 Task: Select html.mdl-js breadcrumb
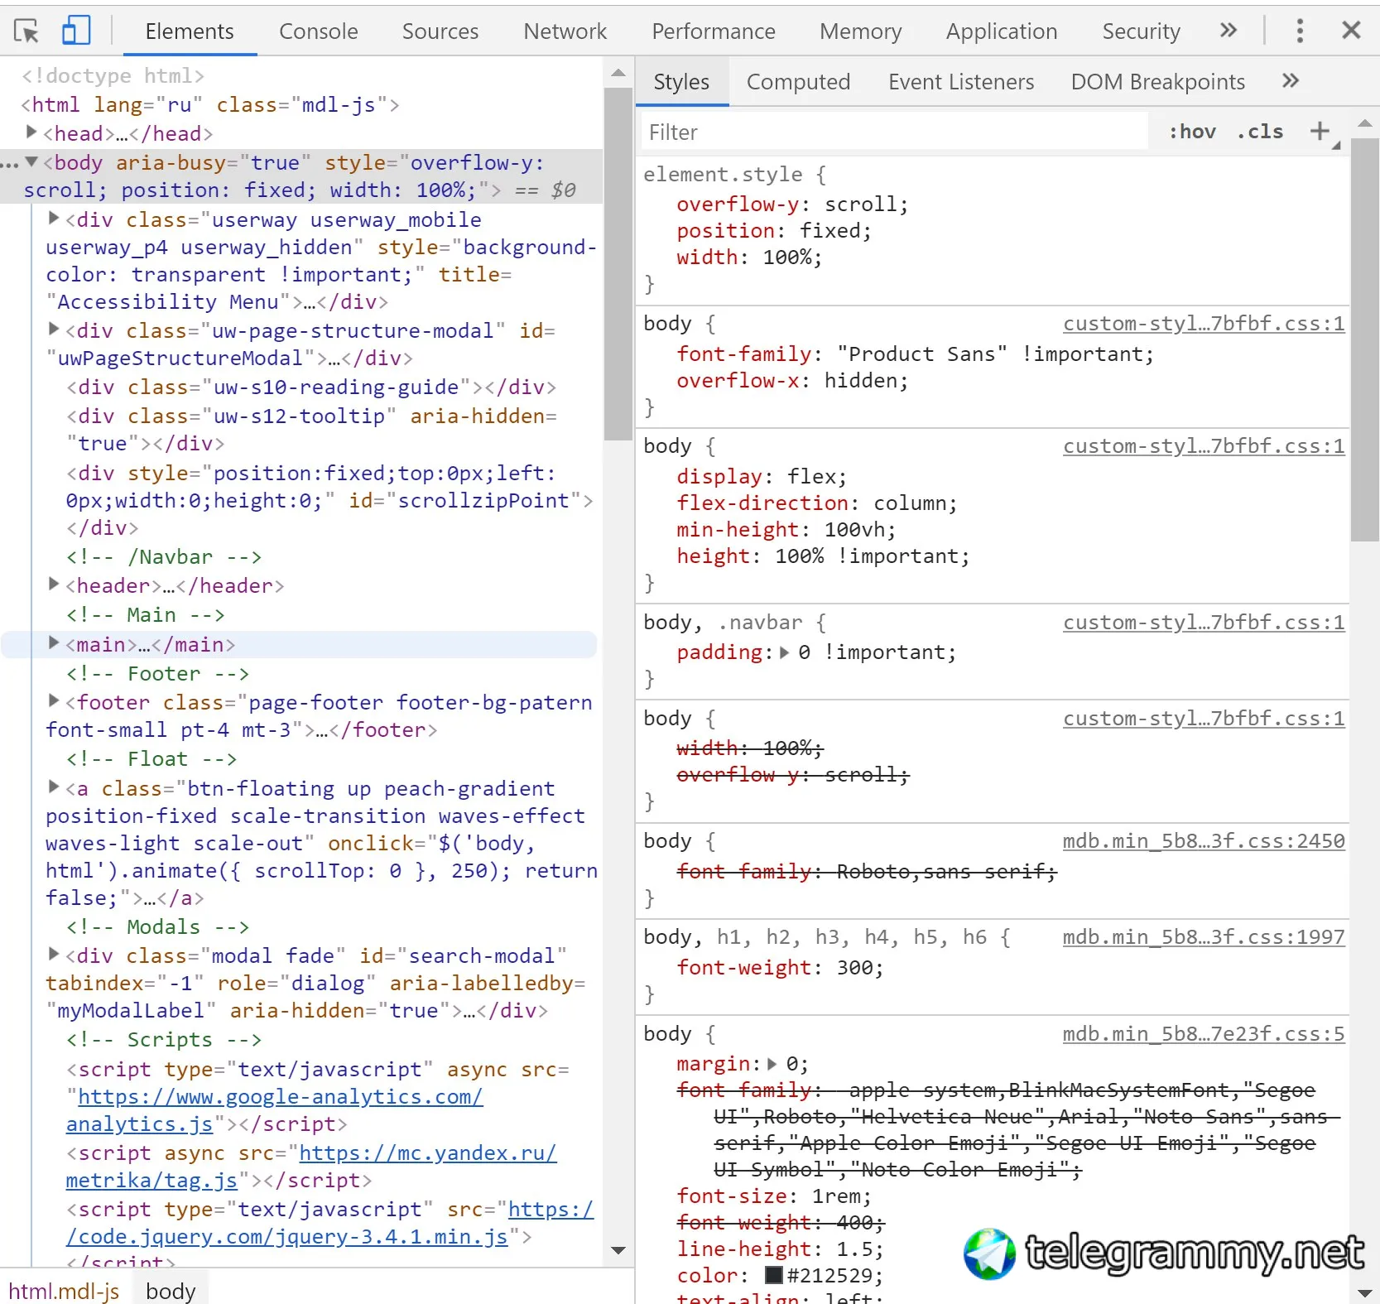click(64, 1291)
